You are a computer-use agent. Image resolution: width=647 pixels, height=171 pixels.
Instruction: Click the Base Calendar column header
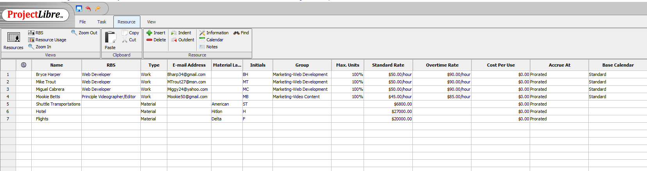coord(618,65)
